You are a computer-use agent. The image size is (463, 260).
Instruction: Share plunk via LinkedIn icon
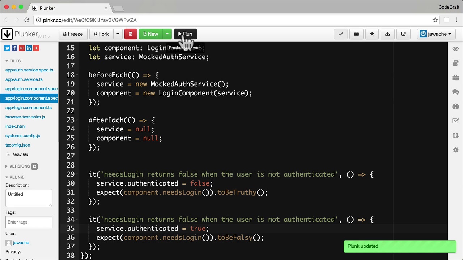29,48
